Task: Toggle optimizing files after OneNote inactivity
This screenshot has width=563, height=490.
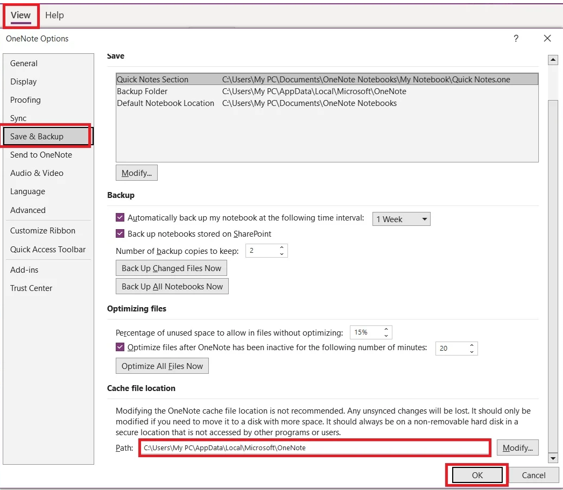Action: tap(120, 347)
